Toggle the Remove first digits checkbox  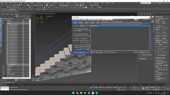(74, 29)
